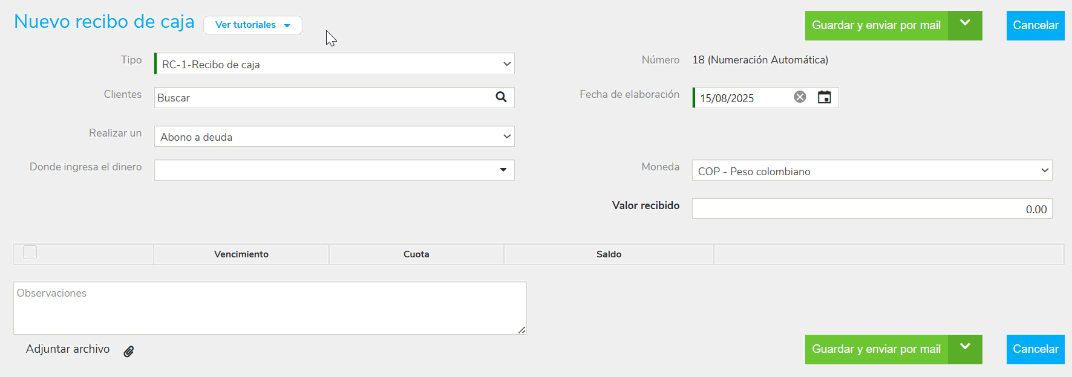Open the calendar date picker icon
The width and height of the screenshot is (1072, 377).
pos(824,97)
